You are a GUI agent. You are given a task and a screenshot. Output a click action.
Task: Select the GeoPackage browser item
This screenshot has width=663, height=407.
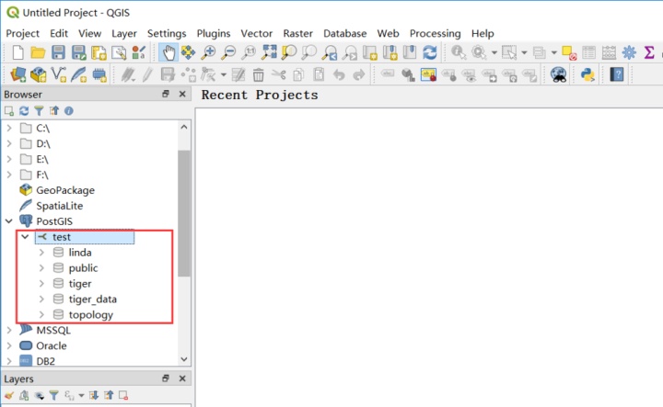coord(65,190)
